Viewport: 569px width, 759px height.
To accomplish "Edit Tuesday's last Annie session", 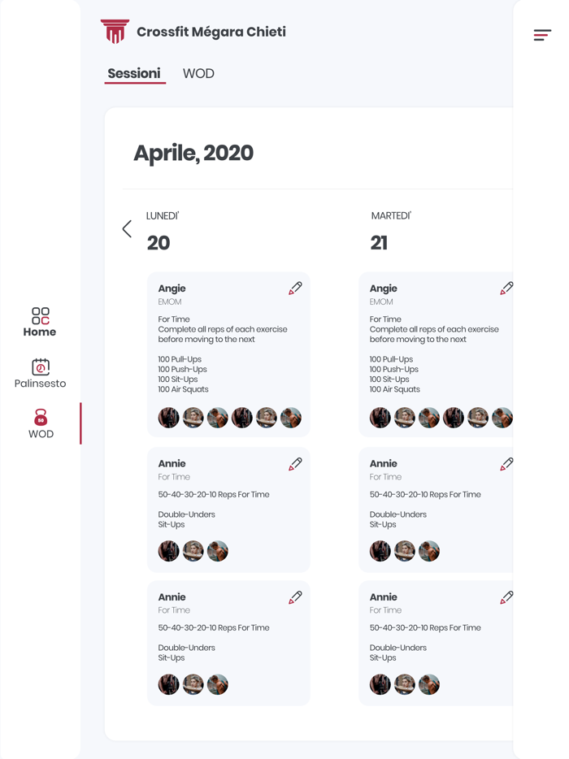I will (x=506, y=597).
